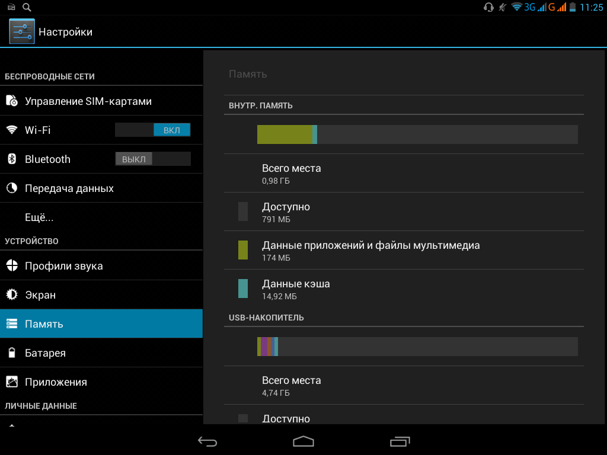Viewport: 607px width, 455px height.
Task: Tap the clock showing 11:25
Action: click(591, 7)
